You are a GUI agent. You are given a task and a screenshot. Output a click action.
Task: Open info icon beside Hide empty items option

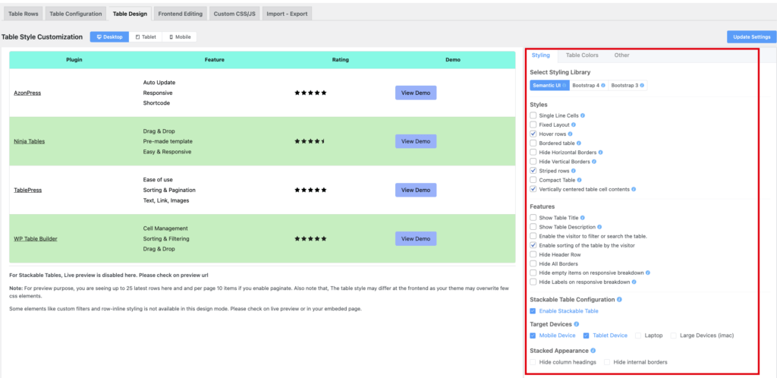tap(648, 273)
